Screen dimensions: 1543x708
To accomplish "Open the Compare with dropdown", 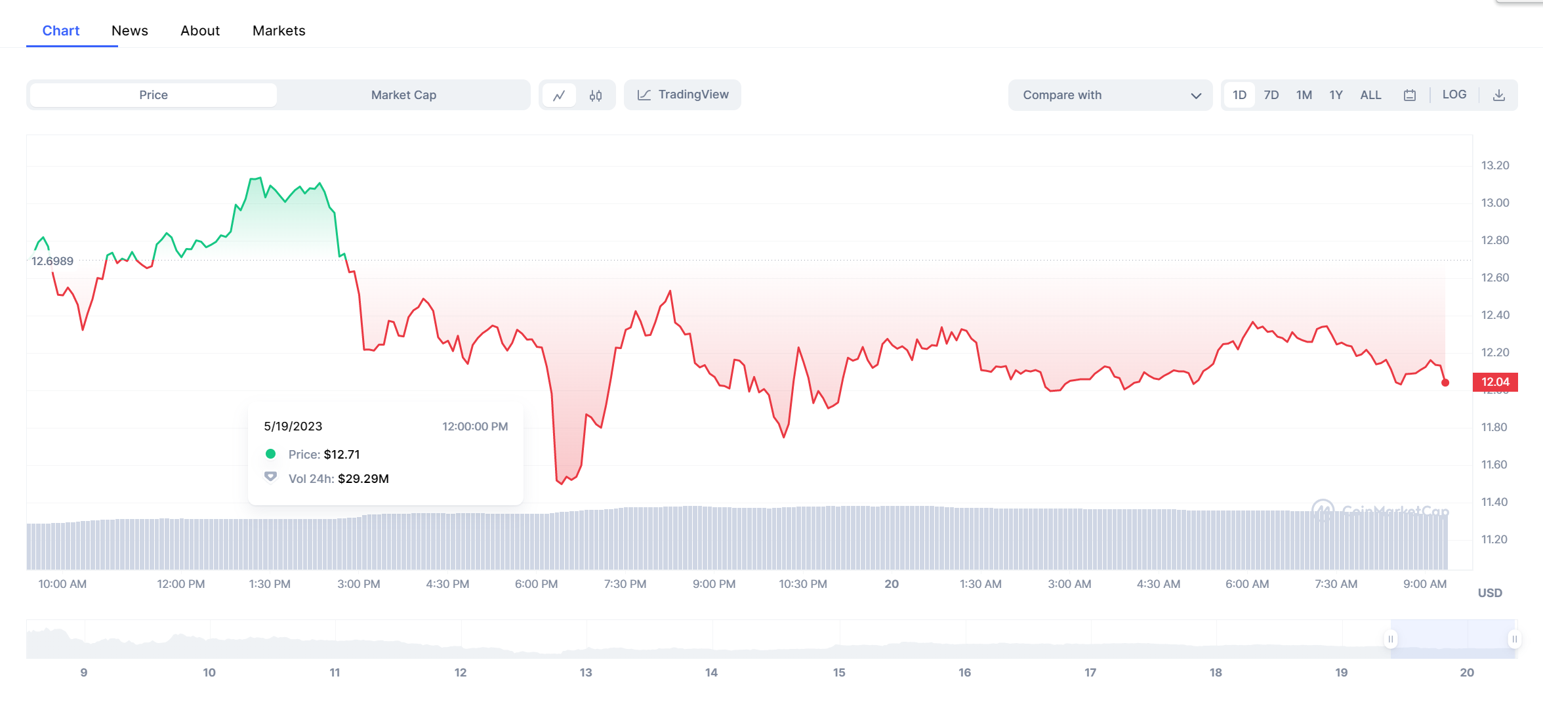I will click(x=1110, y=95).
